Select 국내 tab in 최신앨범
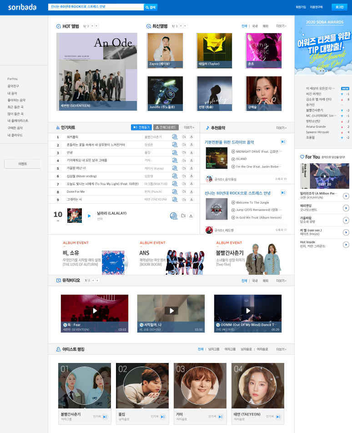Screen dimensions: 352x433 [255, 26]
